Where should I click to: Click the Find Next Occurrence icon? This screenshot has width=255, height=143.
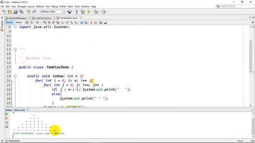pos(53,23)
